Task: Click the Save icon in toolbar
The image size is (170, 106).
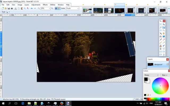Action: [9, 8]
